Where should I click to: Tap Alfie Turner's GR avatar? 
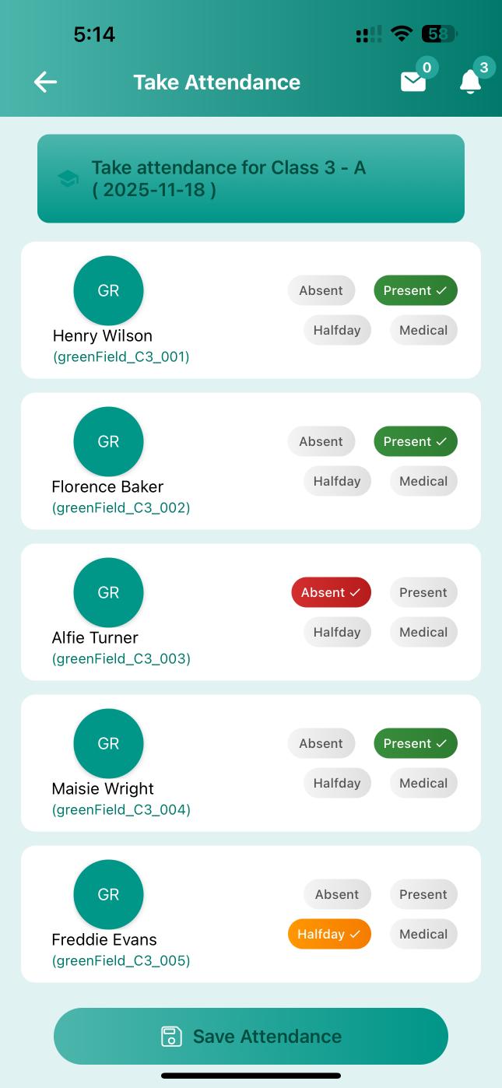108,592
